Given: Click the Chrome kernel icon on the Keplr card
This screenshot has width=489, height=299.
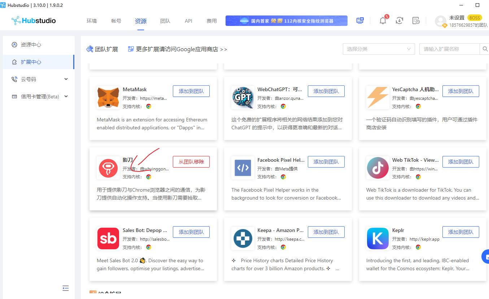Looking at the screenshot, I should tap(418, 247).
